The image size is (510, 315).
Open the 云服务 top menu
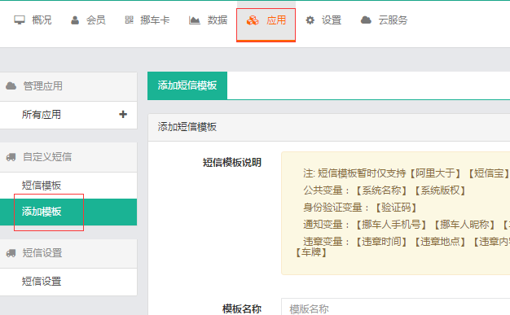(x=384, y=20)
